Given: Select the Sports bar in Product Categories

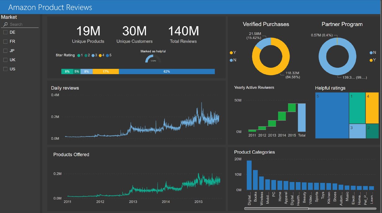Looking at the screenshot, I should pos(316,186).
